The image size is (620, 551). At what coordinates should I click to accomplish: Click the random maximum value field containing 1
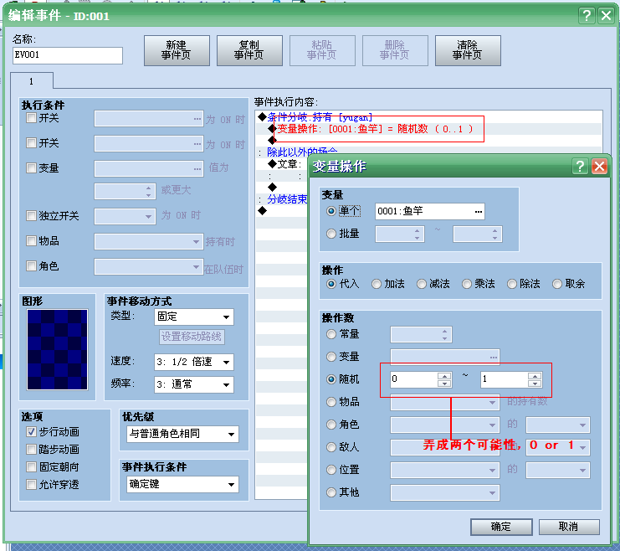click(505, 379)
